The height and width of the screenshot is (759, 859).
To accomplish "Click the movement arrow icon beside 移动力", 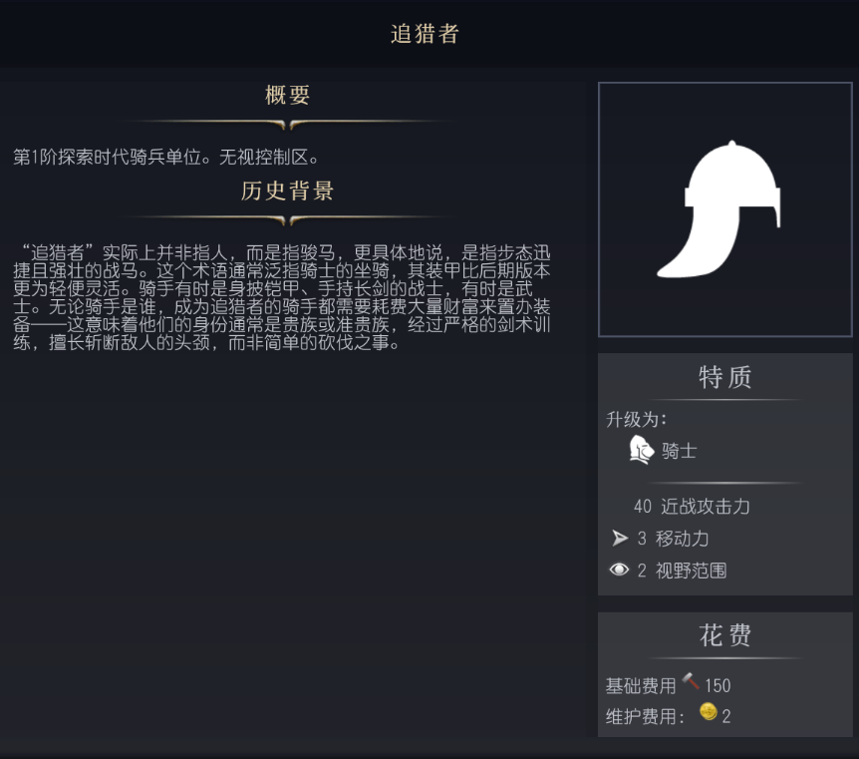I will (620, 539).
